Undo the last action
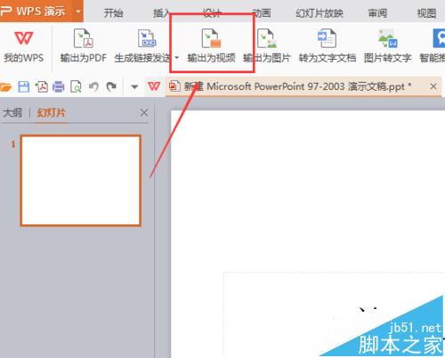This screenshot has height=358, width=445. (x=93, y=87)
